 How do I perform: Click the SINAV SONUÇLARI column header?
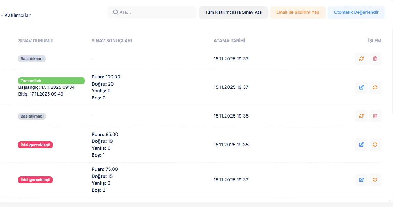111,41
